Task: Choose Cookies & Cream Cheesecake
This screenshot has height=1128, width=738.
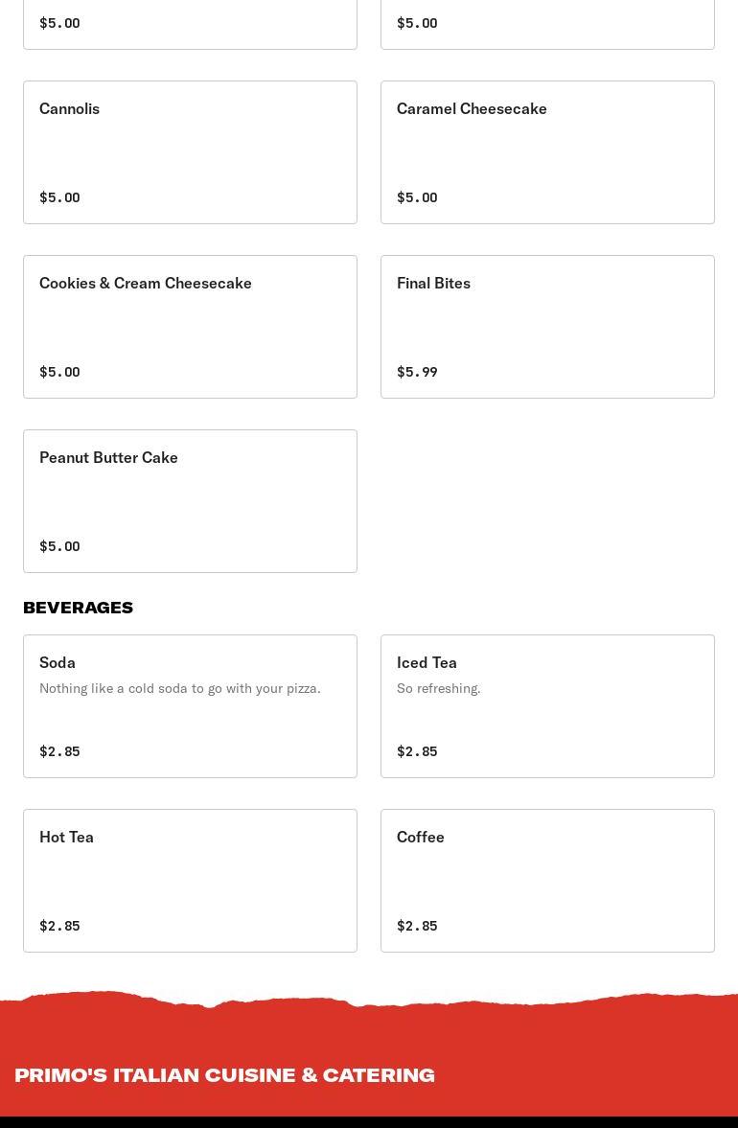Action: pos(190,327)
